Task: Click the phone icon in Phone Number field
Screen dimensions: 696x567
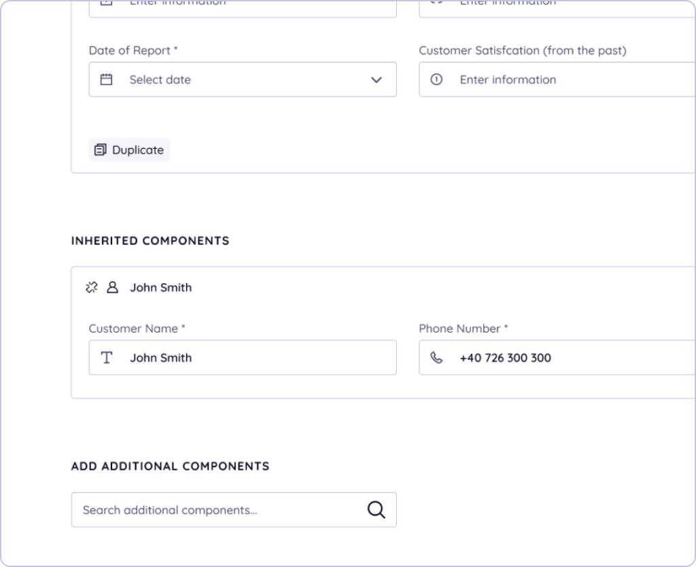Action: coord(437,358)
